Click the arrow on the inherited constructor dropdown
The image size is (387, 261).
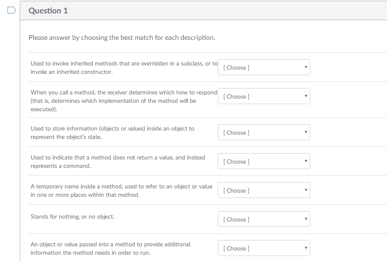click(x=306, y=67)
